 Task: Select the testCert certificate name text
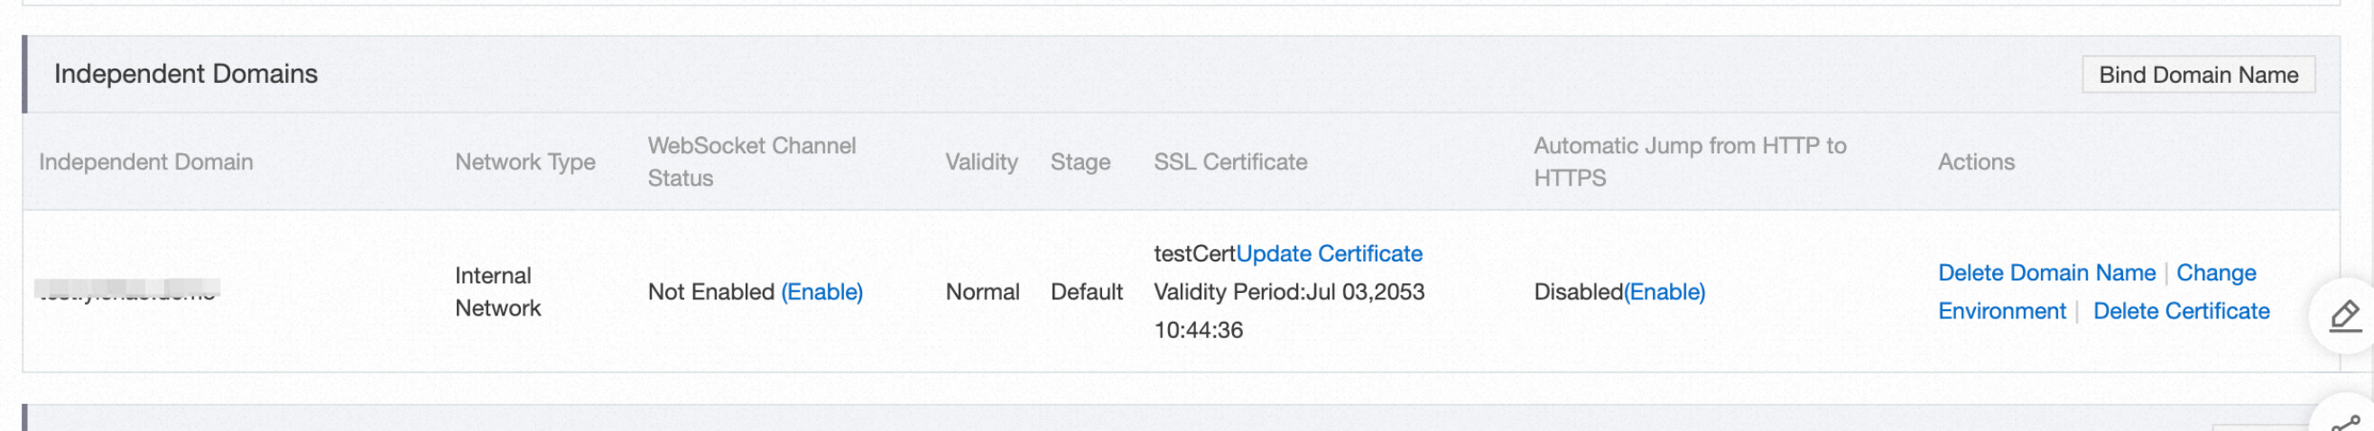click(x=1193, y=253)
